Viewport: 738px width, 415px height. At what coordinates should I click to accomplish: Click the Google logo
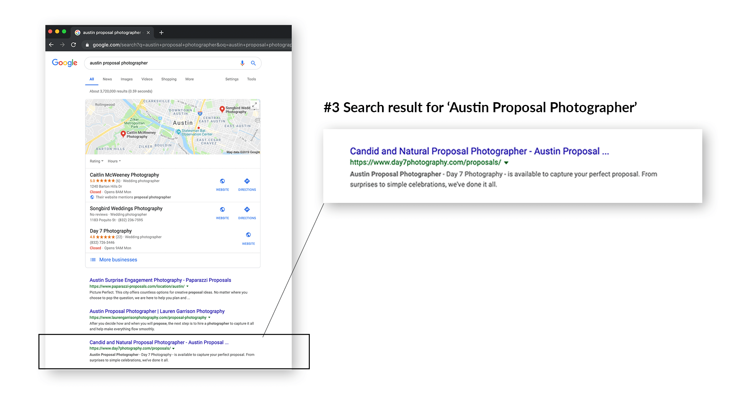click(x=65, y=63)
